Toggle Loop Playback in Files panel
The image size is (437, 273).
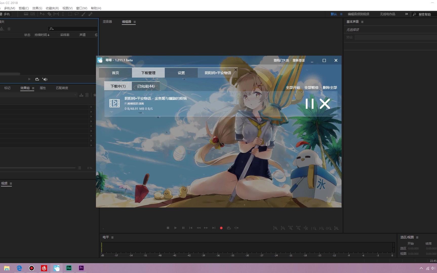pyautogui.click(x=37, y=79)
